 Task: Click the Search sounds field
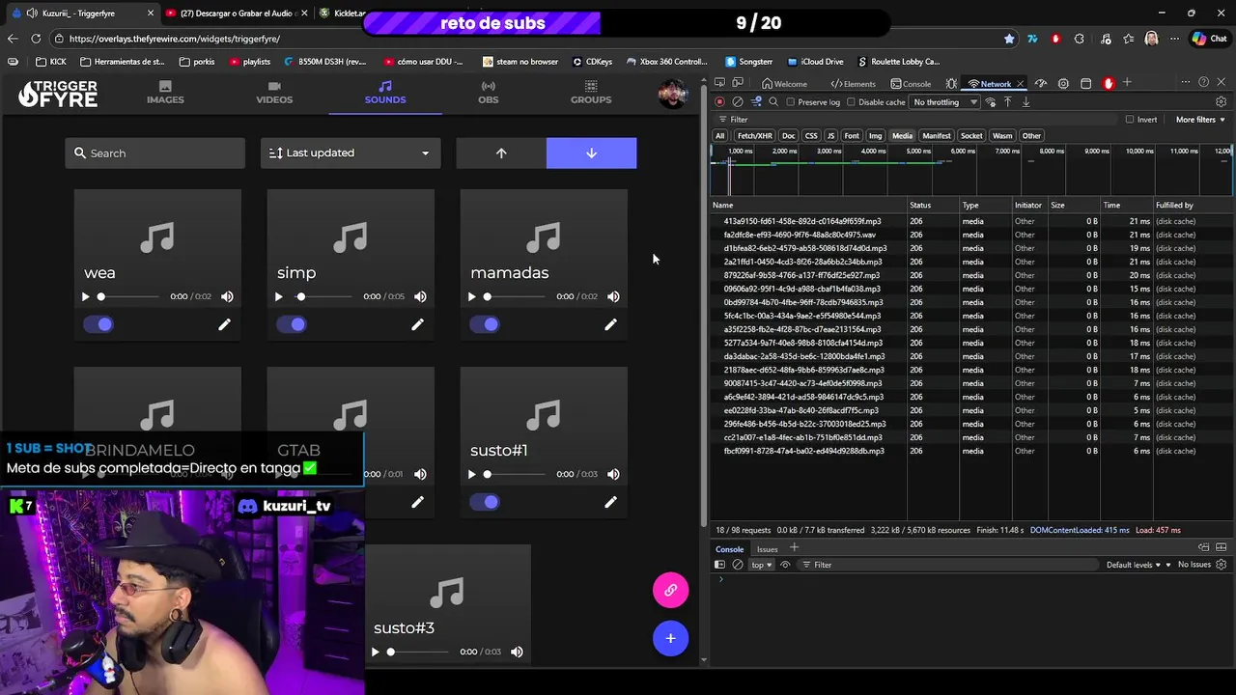(155, 153)
